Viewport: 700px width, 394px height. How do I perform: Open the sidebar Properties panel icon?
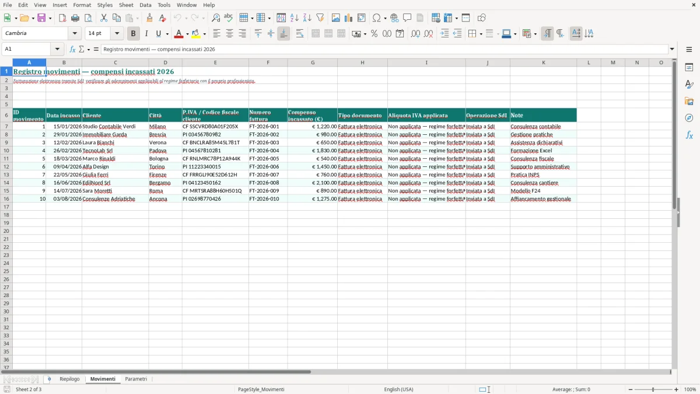point(689,68)
